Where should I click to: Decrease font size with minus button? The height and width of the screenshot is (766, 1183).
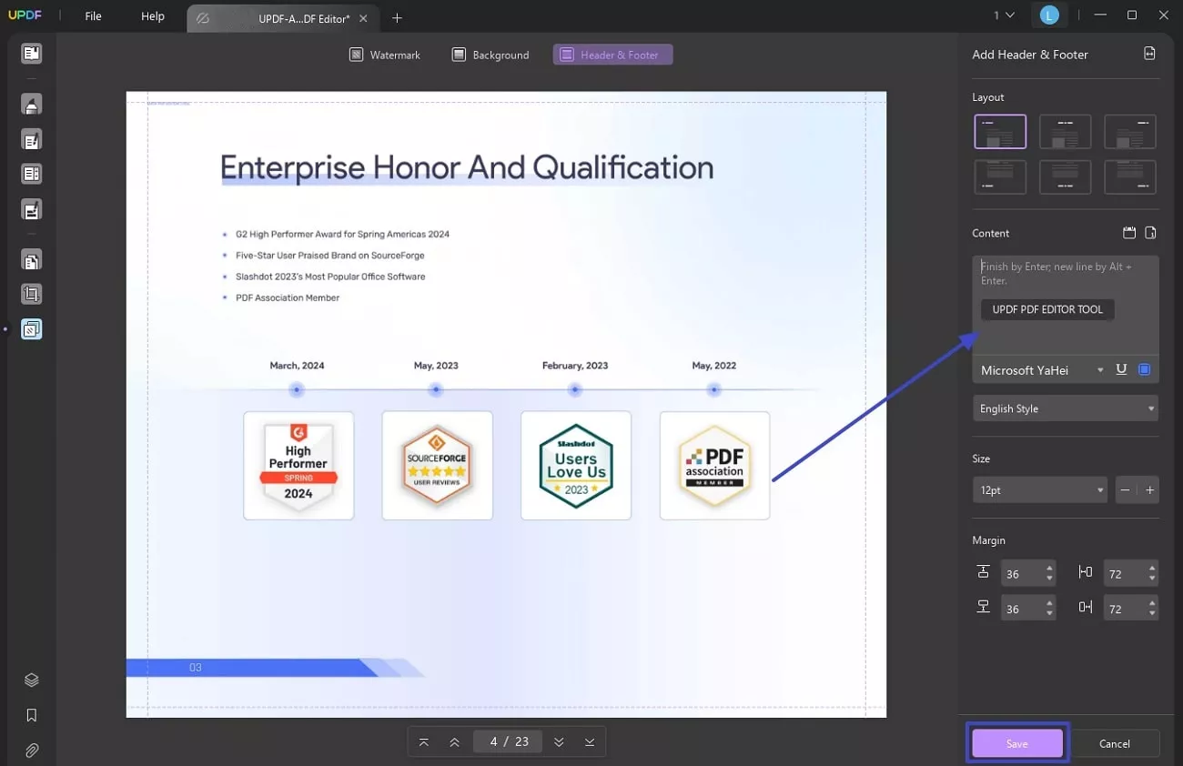click(1126, 490)
